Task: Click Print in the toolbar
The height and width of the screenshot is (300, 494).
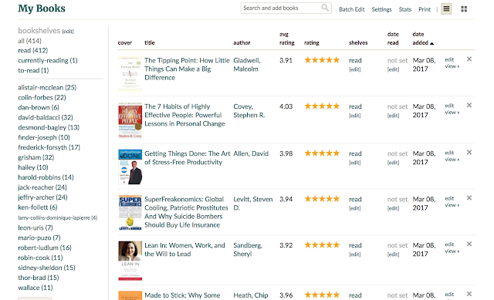Action: click(425, 9)
